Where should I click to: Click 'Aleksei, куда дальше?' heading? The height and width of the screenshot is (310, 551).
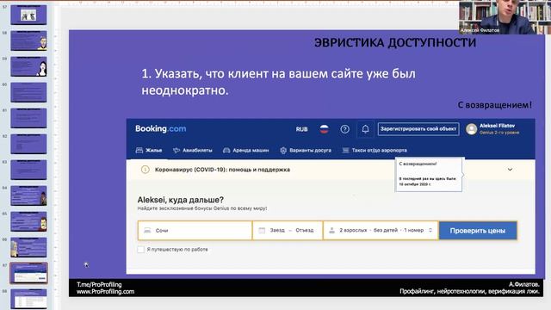point(180,200)
